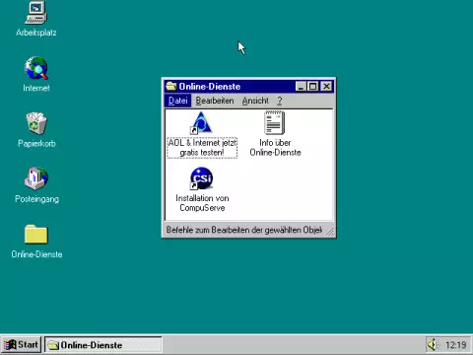Click the folder icon in the window title bar
Viewport: 473px width, 355px height.
pos(171,86)
